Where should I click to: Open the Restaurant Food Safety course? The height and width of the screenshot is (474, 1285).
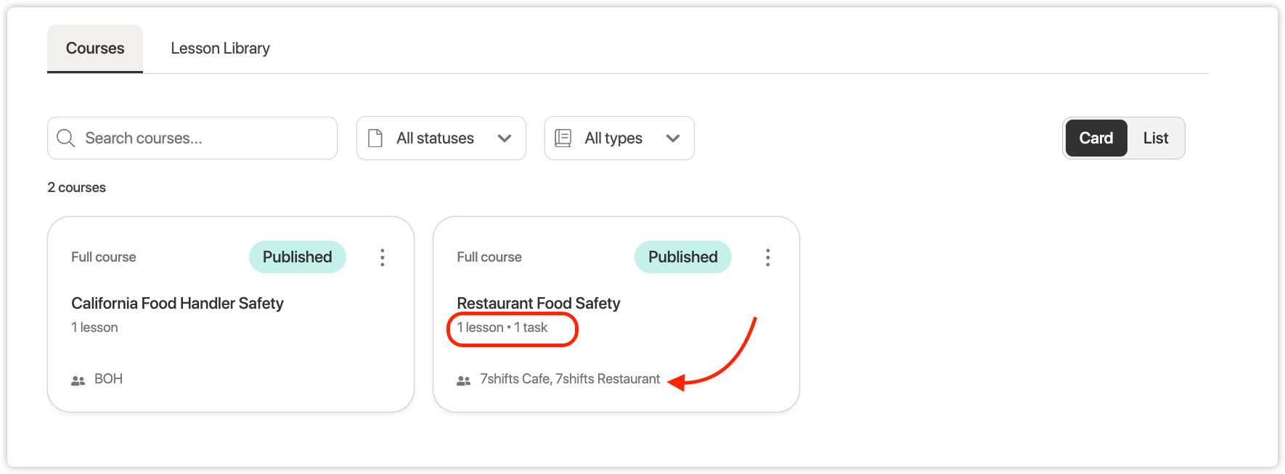point(539,303)
